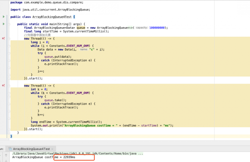Viewport: 250px width, 162px height.
Task: Click the up arrow in Run panel
Action: [x=6, y=155]
